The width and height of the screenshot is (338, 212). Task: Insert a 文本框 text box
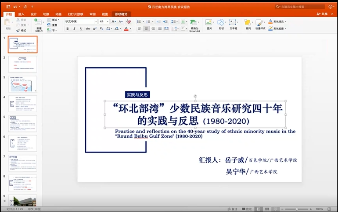(x=233, y=24)
